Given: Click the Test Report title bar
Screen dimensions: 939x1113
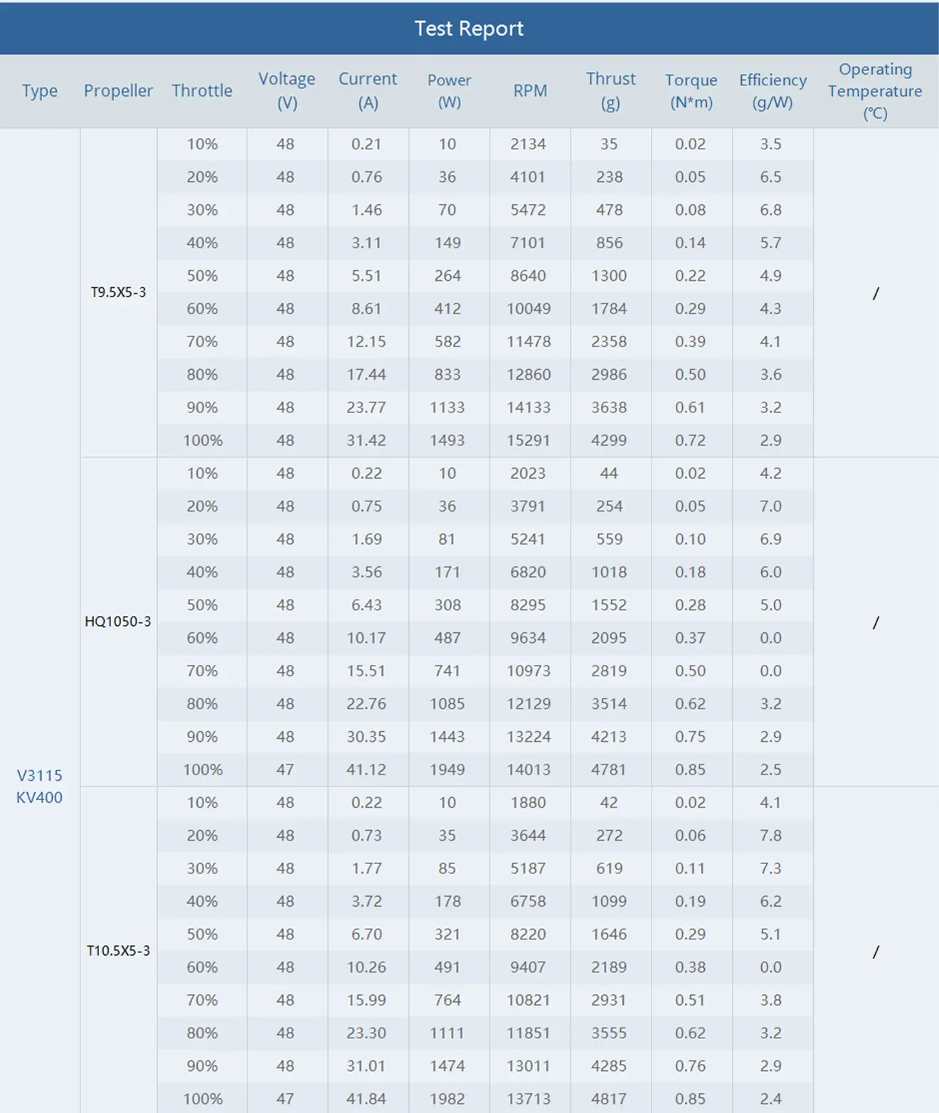Looking at the screenshot, I should [x=469, y=28].
